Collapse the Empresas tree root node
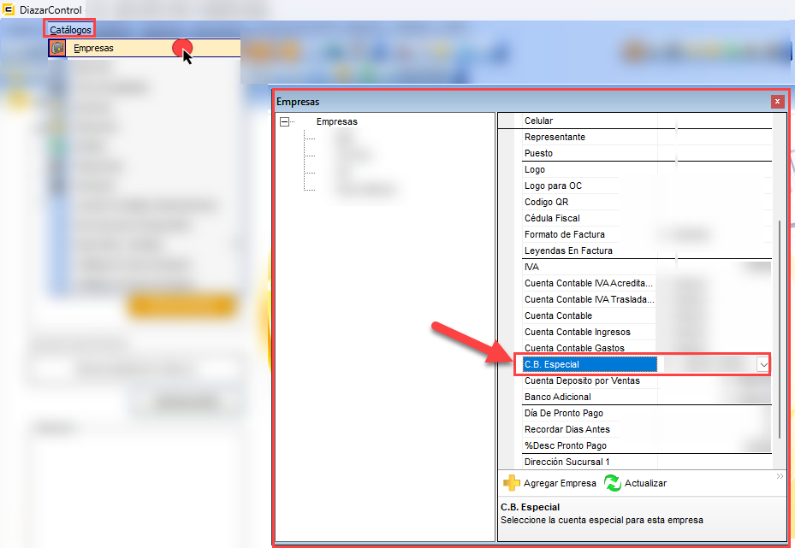The height and width of the screenshot is (548, 795). (284, 121)
